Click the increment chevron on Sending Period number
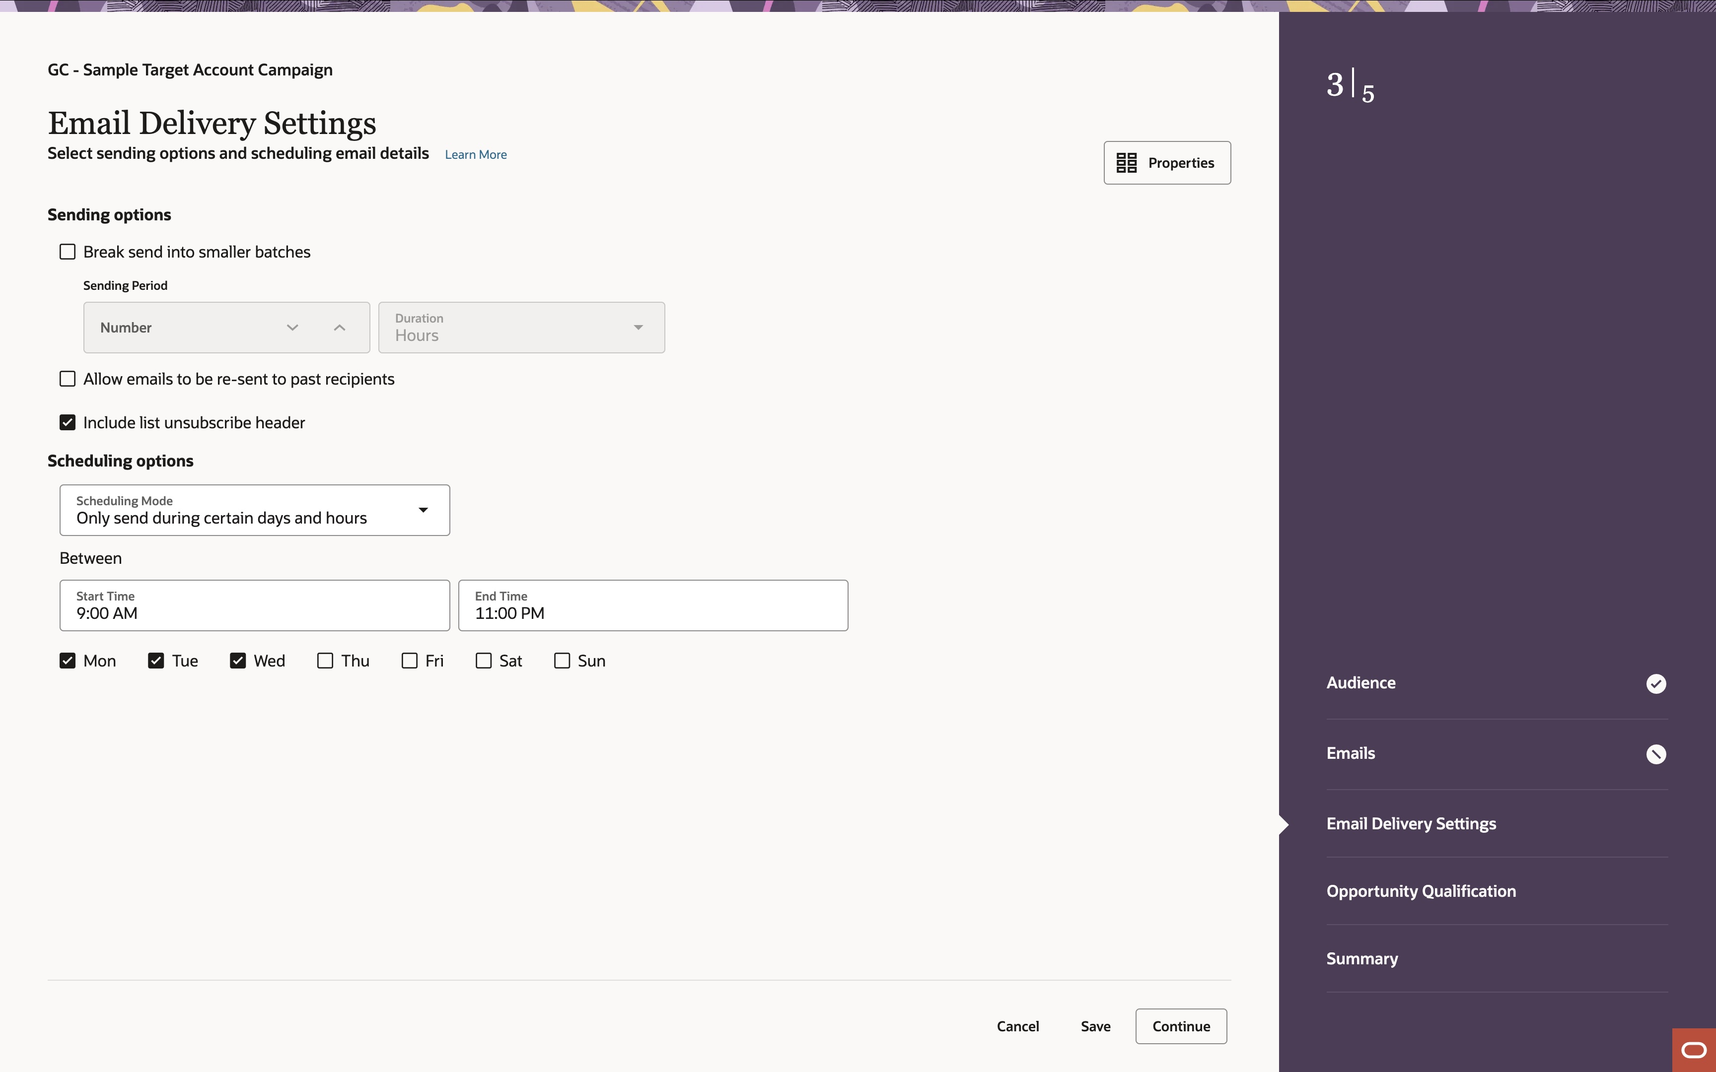The image size is (1716, 1072). coord(339,327)
